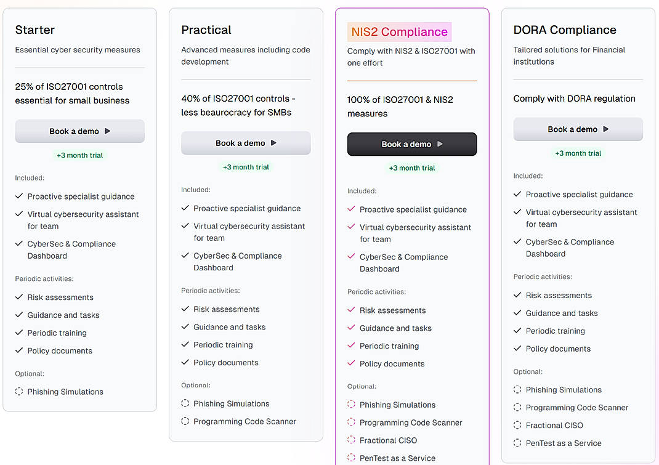Click Practical plan's +3 month trial badge

(x=246, y=167)
